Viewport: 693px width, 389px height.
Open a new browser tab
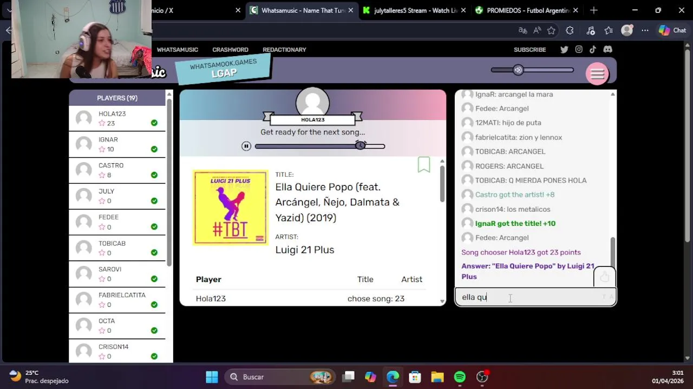(x=594, y=10)
